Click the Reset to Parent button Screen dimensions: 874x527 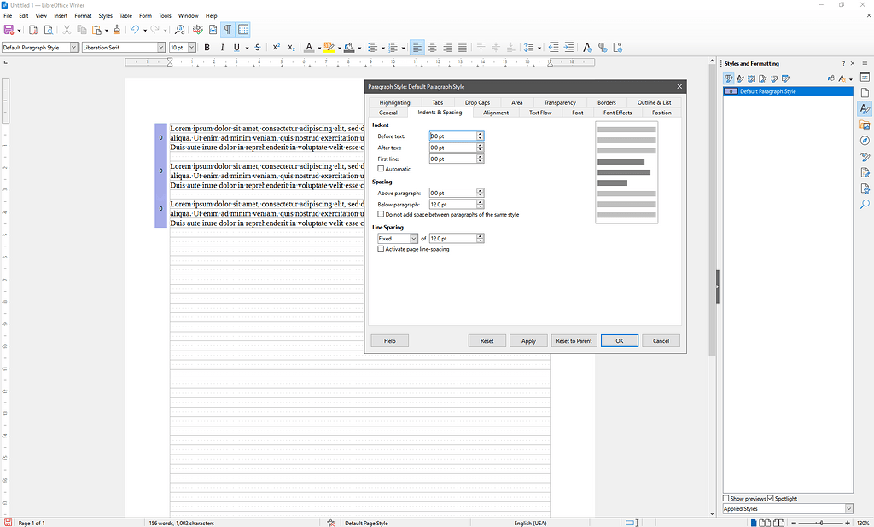point(574,340)
